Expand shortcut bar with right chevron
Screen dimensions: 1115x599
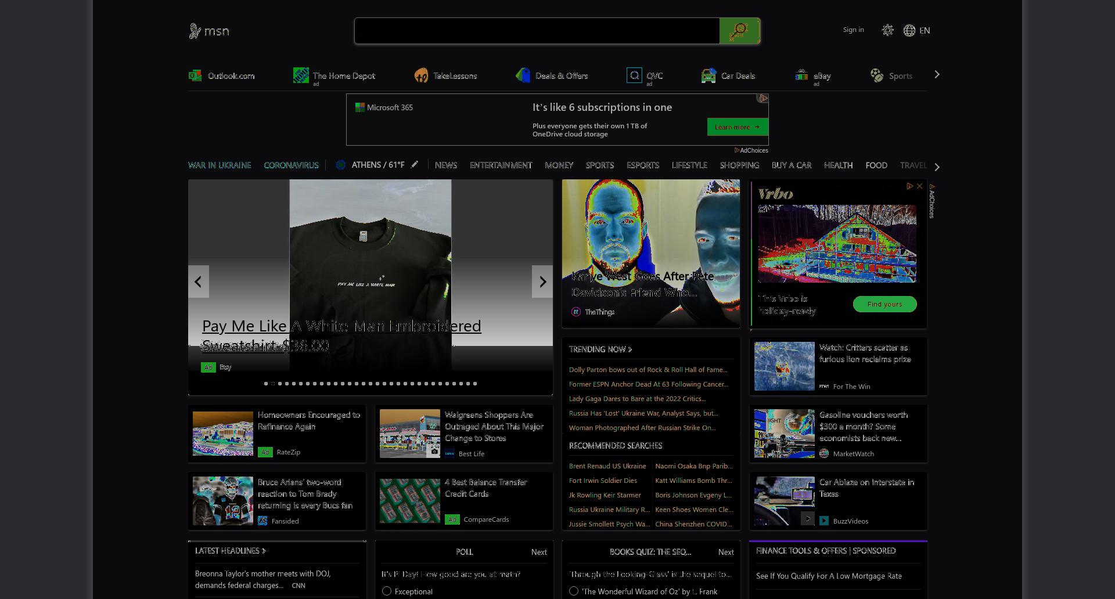point(937,75)
